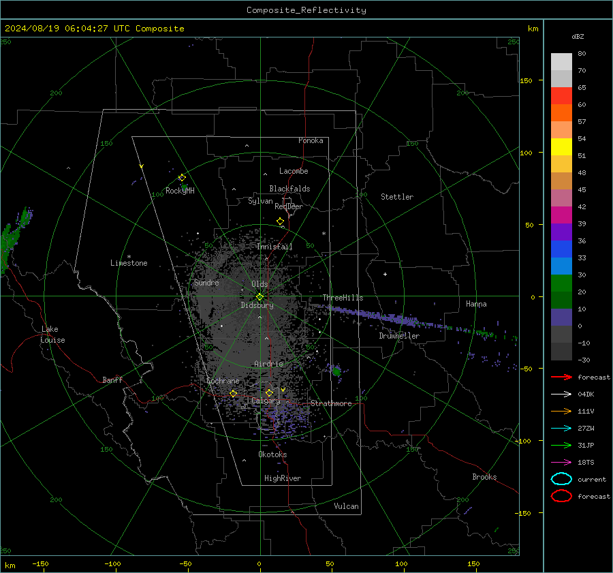Screen dimensions: 613x573
Task: Click the Airdrie town label
Action: coord(268,364)
